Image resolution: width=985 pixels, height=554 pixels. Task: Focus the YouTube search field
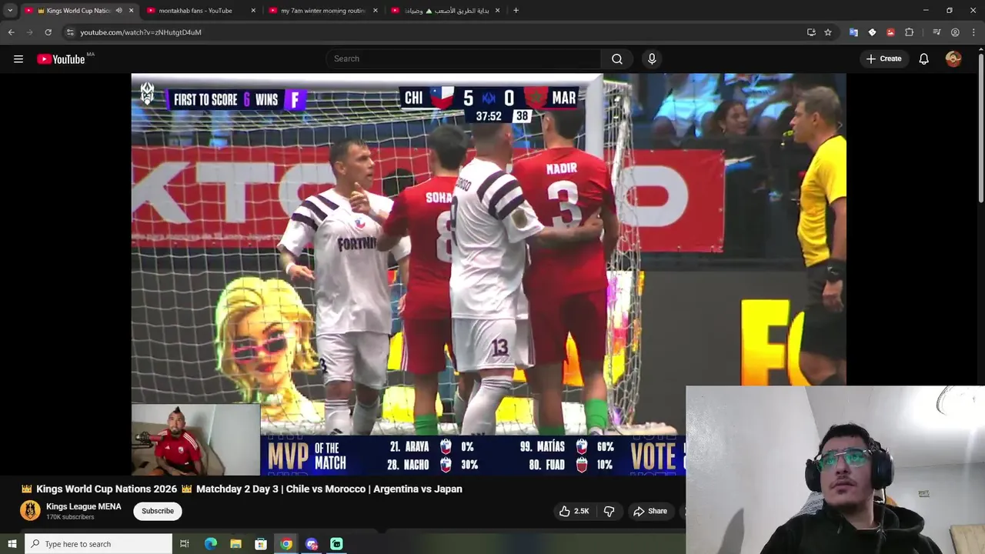click(464, 58)
